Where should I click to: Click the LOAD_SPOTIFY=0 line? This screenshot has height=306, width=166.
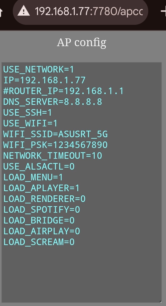coord(42,210)
